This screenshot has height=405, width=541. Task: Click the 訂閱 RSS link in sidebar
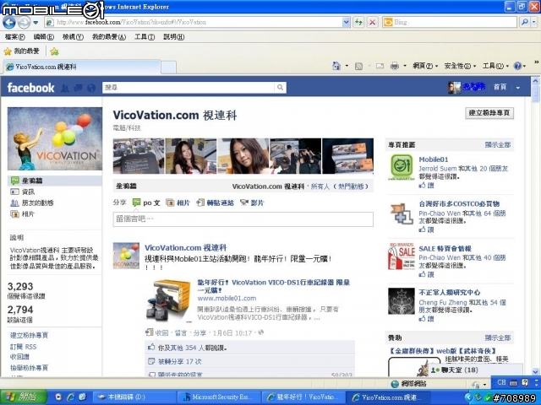pyautogui.click(x=23, y=347)
